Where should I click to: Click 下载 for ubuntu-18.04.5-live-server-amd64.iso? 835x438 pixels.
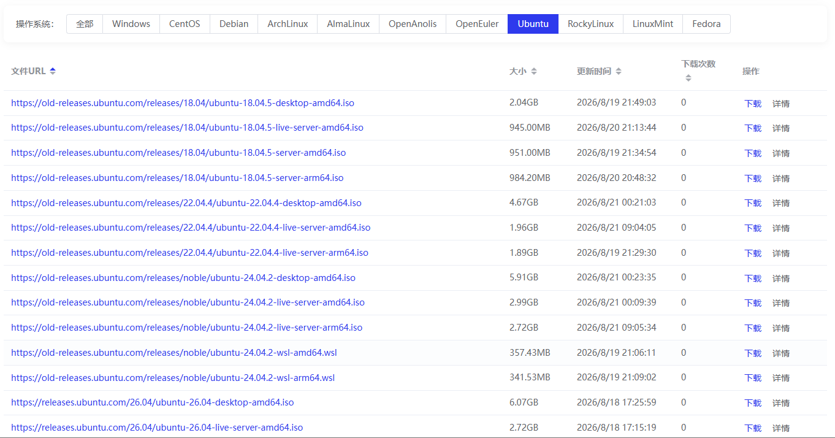[753, 128]
